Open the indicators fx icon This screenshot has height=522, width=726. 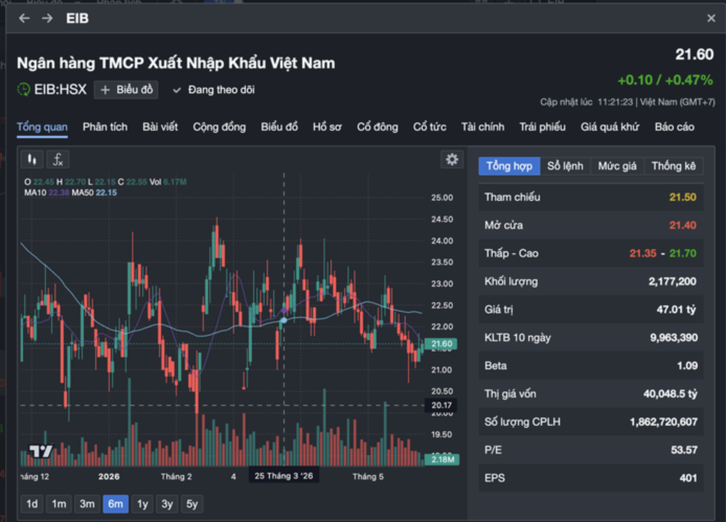pyautogui.click(x=58, y=160)
